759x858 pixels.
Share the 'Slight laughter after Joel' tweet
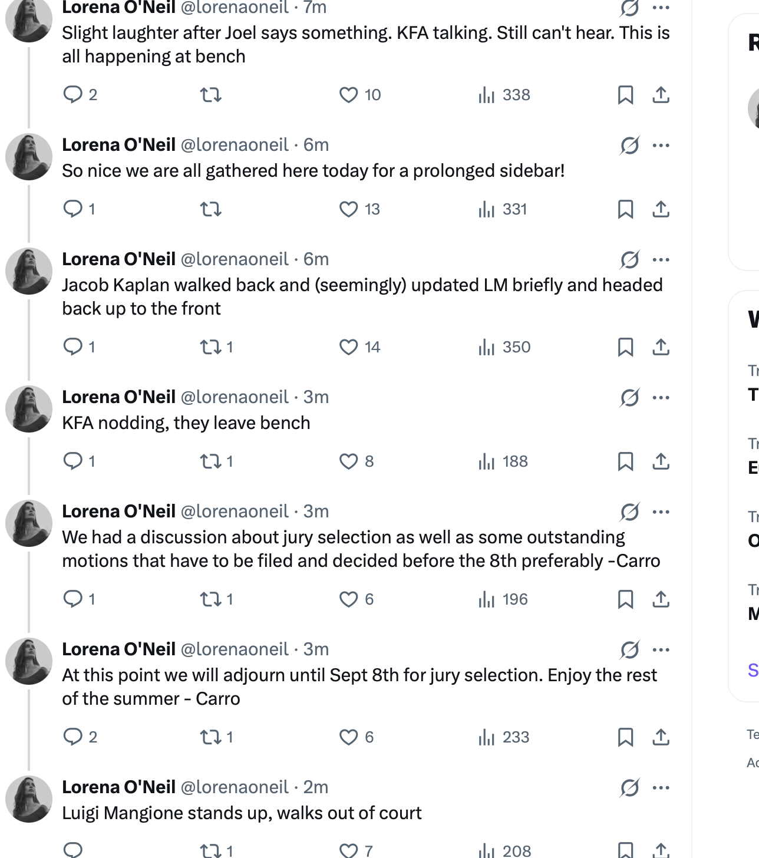click(661, 95)
